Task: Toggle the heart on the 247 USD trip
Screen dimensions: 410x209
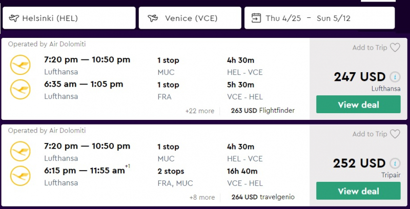Action: point(395,48)
